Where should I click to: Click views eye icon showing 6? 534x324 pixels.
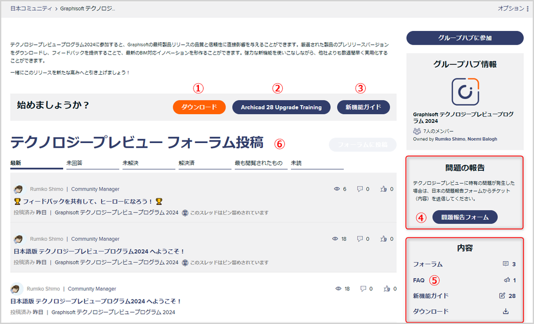[x=337, y=188]
